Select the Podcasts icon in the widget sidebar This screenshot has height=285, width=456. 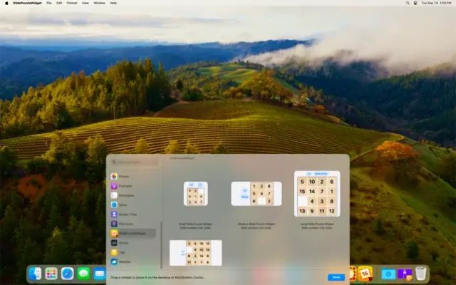114,186
